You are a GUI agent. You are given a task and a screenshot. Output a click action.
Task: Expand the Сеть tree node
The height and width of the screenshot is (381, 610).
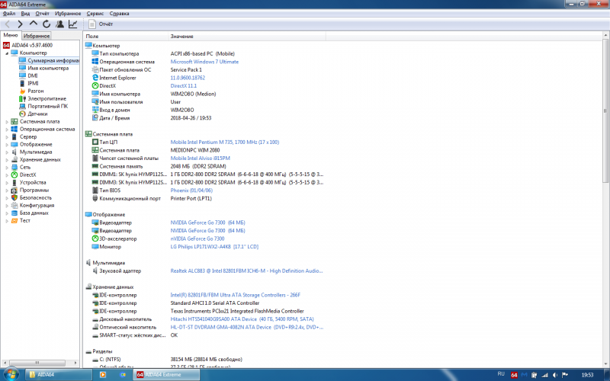(x=7, y=167)
